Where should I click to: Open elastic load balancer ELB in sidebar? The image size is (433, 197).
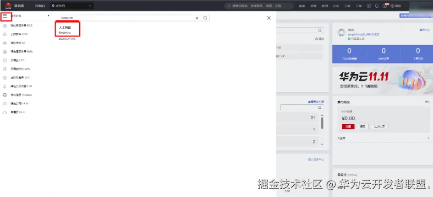[21, 86]
